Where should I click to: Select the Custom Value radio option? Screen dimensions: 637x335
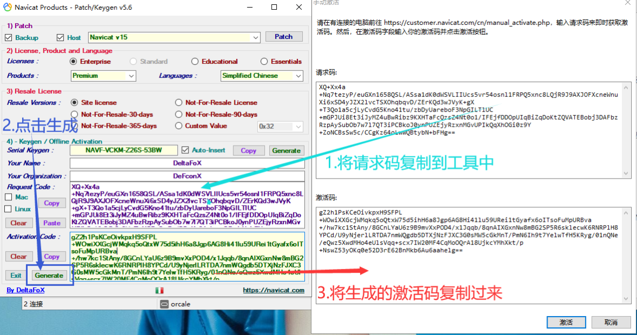point(179,126)
